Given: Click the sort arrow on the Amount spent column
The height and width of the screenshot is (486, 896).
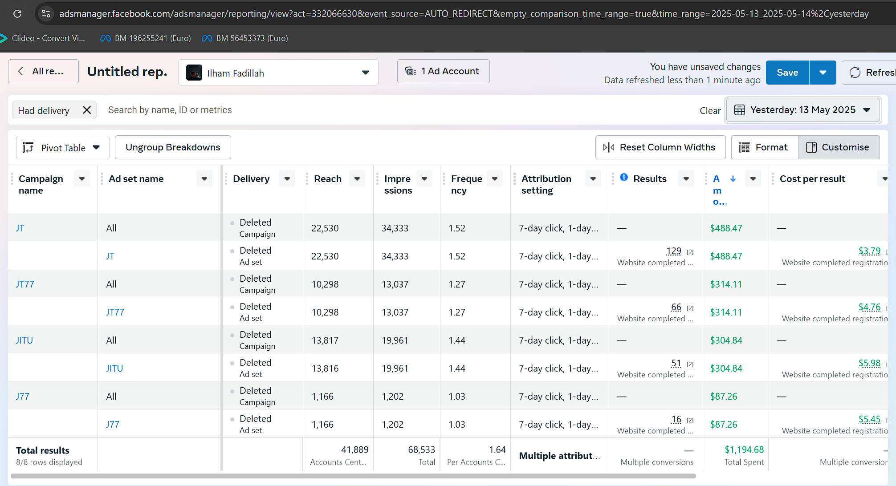Looking at the screenshot, I should point(733,178).
